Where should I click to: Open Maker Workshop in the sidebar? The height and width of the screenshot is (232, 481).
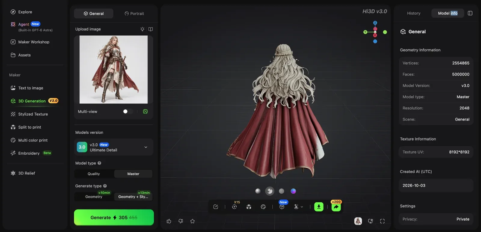tap(34, 42)
